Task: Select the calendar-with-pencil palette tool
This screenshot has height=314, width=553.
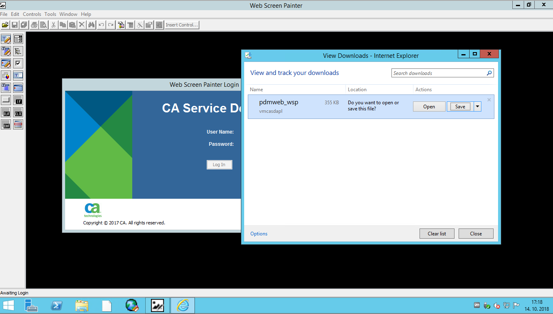Action: 6,64
